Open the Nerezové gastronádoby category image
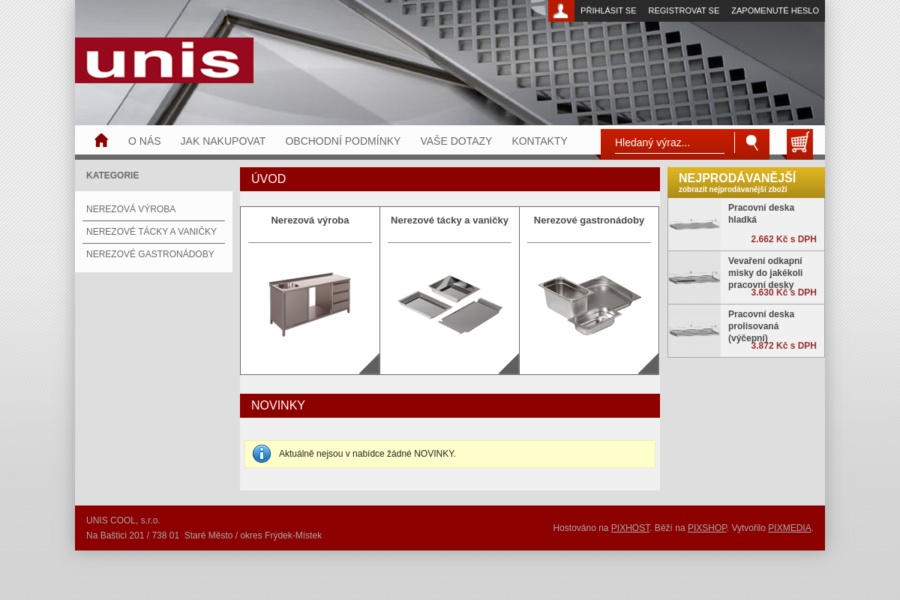Screen dimensions: 900x600 point(589,303)
